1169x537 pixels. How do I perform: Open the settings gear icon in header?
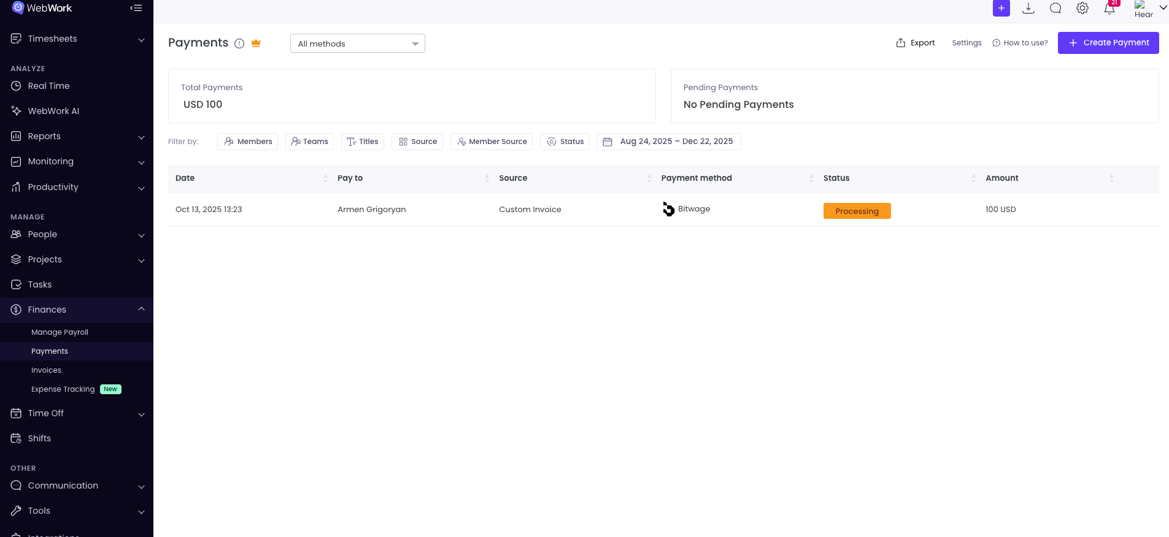coord(1082,9)
